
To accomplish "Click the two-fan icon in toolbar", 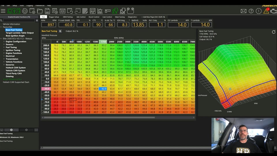I will point(130,11).
